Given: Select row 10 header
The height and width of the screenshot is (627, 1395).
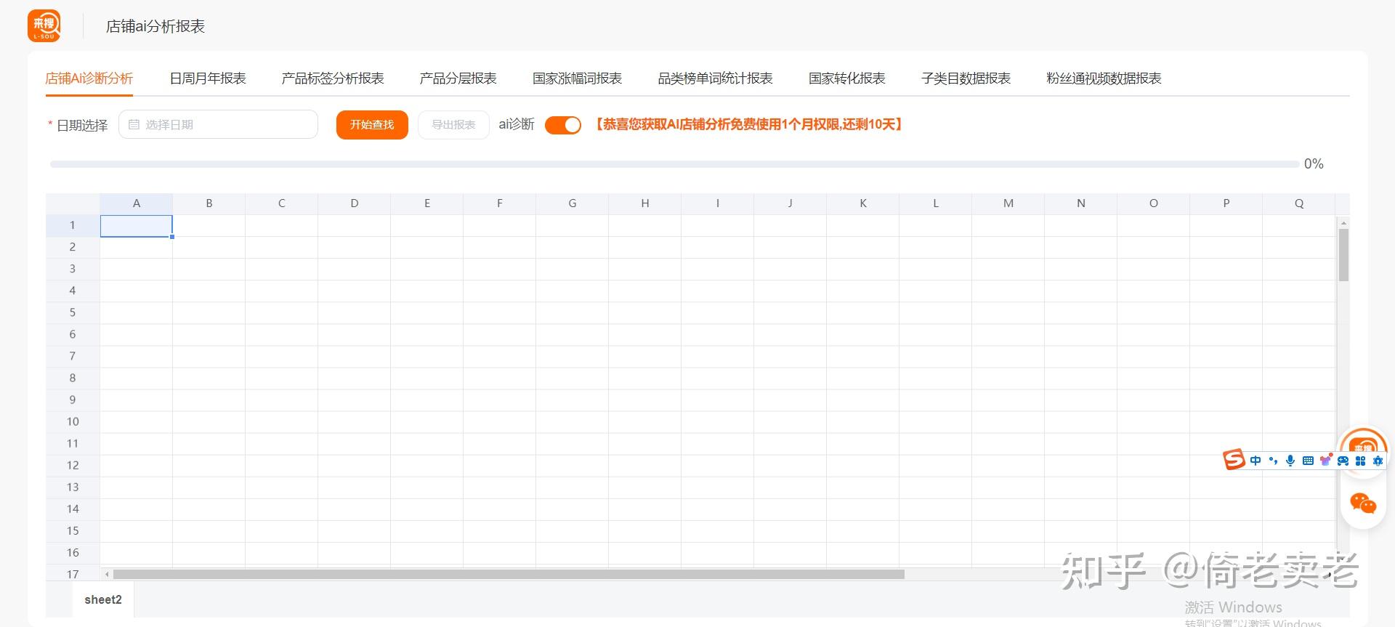Looking at the screenshot, I should 73,422.
